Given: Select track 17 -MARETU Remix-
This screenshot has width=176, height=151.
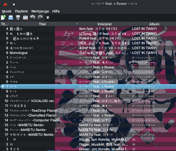Looking at the screenshot, I should (x=32, y=135).
